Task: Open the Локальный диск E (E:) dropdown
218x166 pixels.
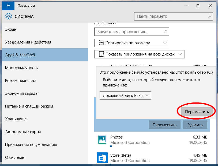Action: 125,96
